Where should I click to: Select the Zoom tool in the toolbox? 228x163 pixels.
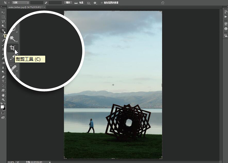(x=3, y=99)
